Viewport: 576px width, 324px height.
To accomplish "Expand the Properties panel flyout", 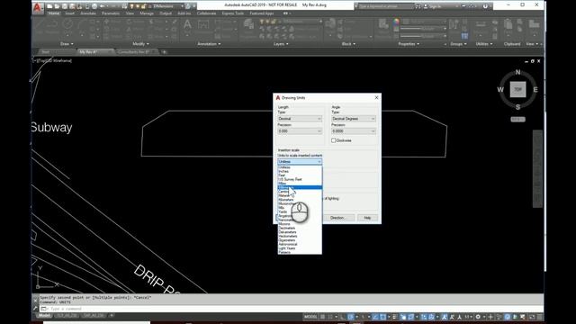I will (408, 44).
